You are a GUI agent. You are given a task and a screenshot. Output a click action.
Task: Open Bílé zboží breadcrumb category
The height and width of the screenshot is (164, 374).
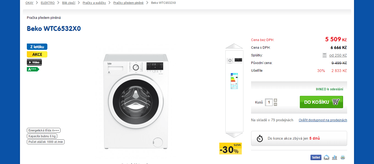69,3
